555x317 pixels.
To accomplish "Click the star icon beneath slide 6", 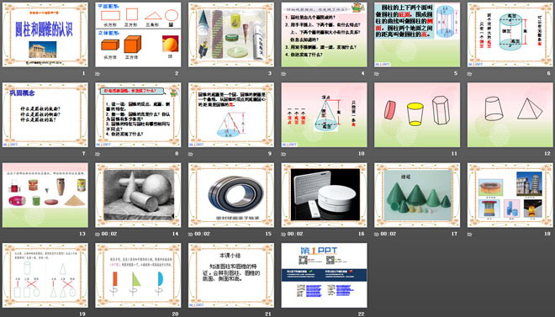I will coord(470,74).
